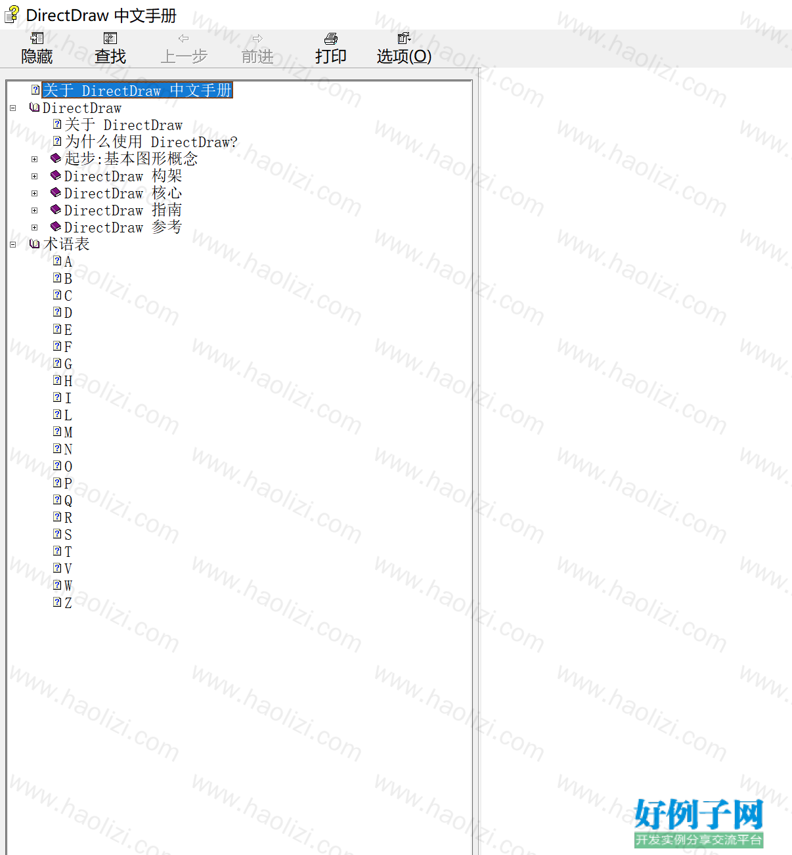Expand the DirectDraw 核心 node
792x855 pixels.
tap(35, 193)
